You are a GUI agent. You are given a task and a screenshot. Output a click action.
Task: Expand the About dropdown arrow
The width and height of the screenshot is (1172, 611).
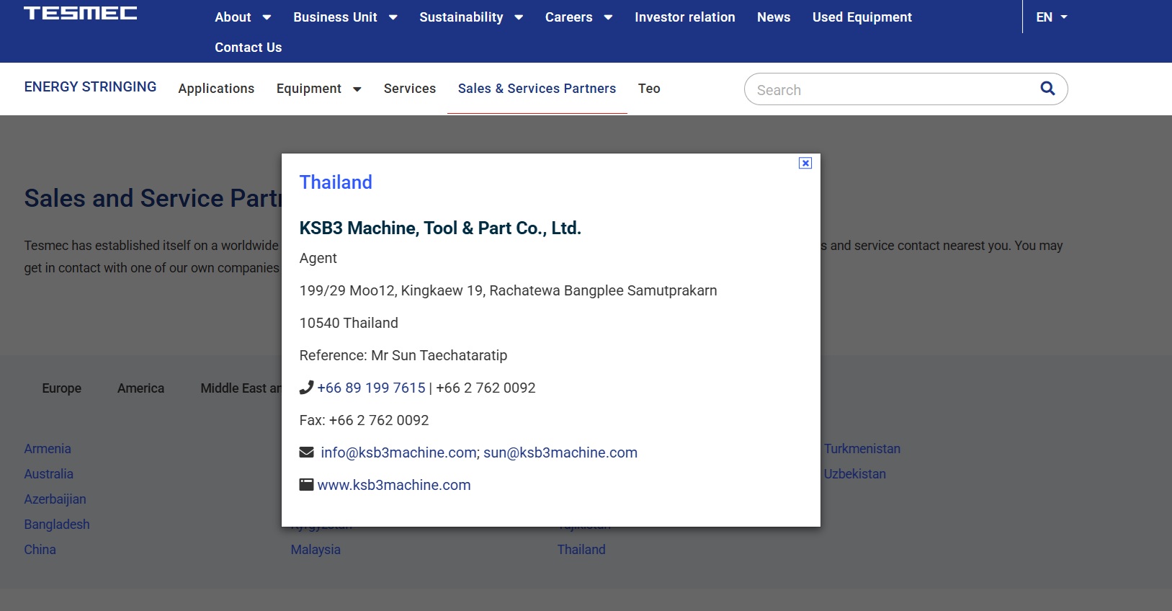click(267, 17)
